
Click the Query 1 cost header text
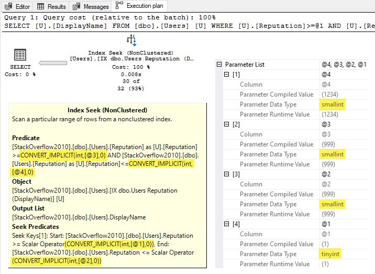click(110, 17)
